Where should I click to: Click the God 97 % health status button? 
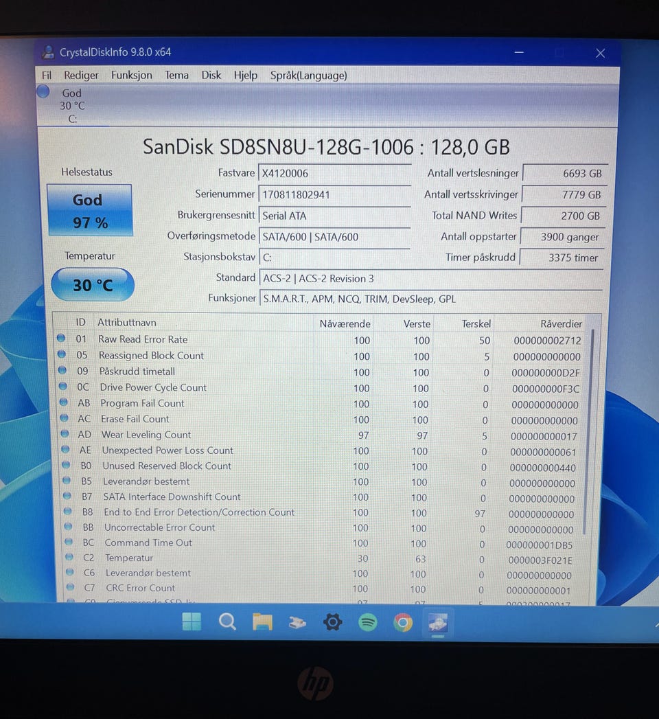coord(91,210)
